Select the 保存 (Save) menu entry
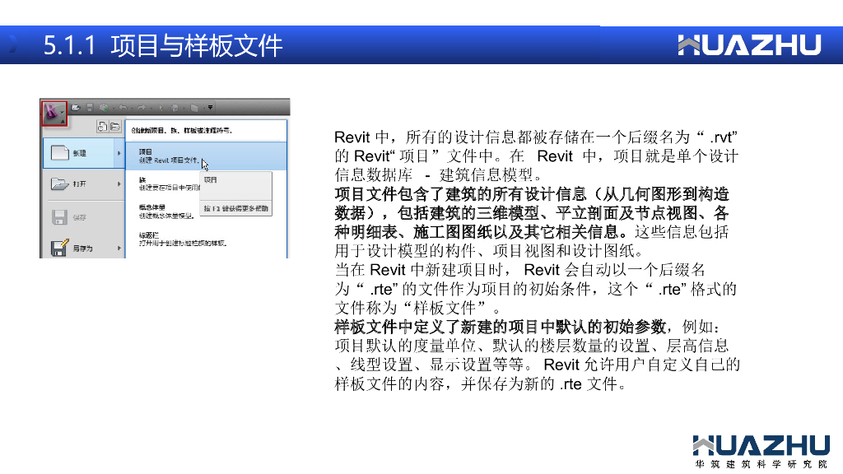843x474 pixels. click(x=83, y=217)
